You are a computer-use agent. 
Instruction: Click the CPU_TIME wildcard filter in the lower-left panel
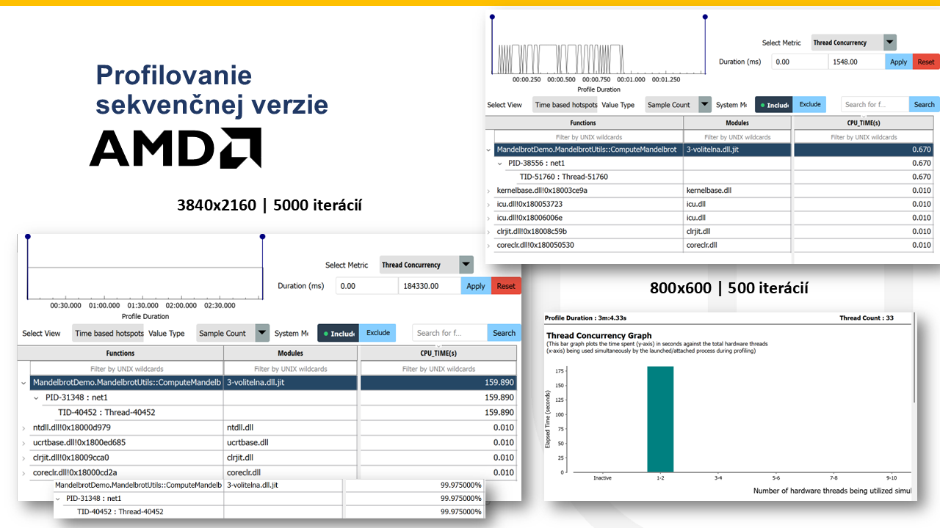[438, 369]
